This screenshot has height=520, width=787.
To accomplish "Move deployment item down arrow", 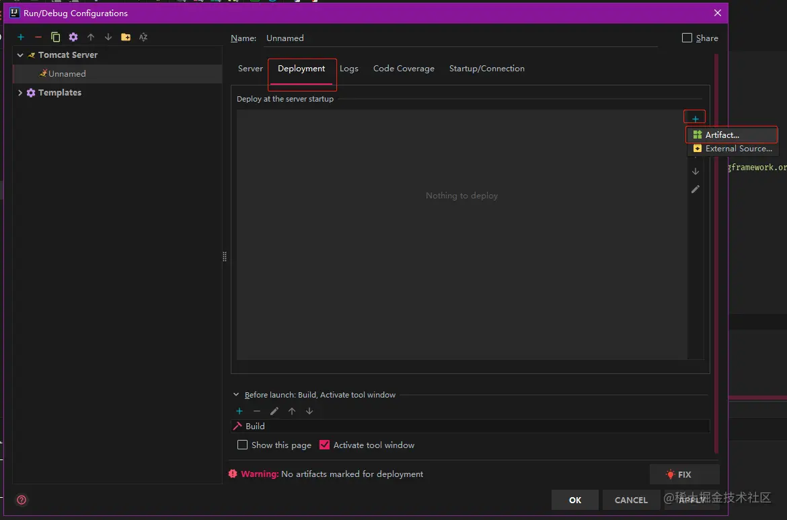I will [x=696, y=172].
